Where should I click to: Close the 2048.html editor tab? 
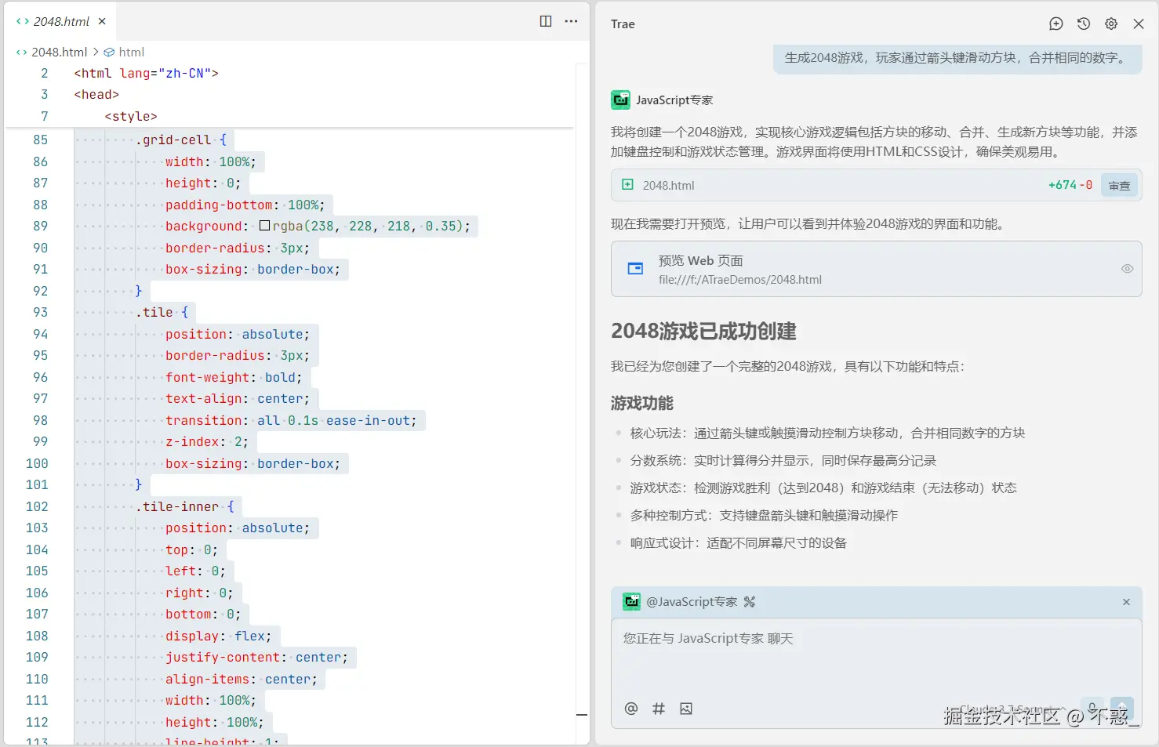tap(102, 21)
